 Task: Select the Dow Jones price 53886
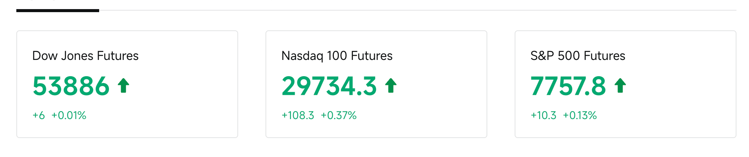(71, 86)
